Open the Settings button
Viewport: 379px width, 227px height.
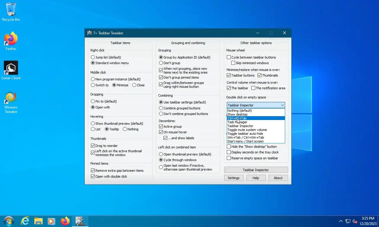click(x=234, y=178)
